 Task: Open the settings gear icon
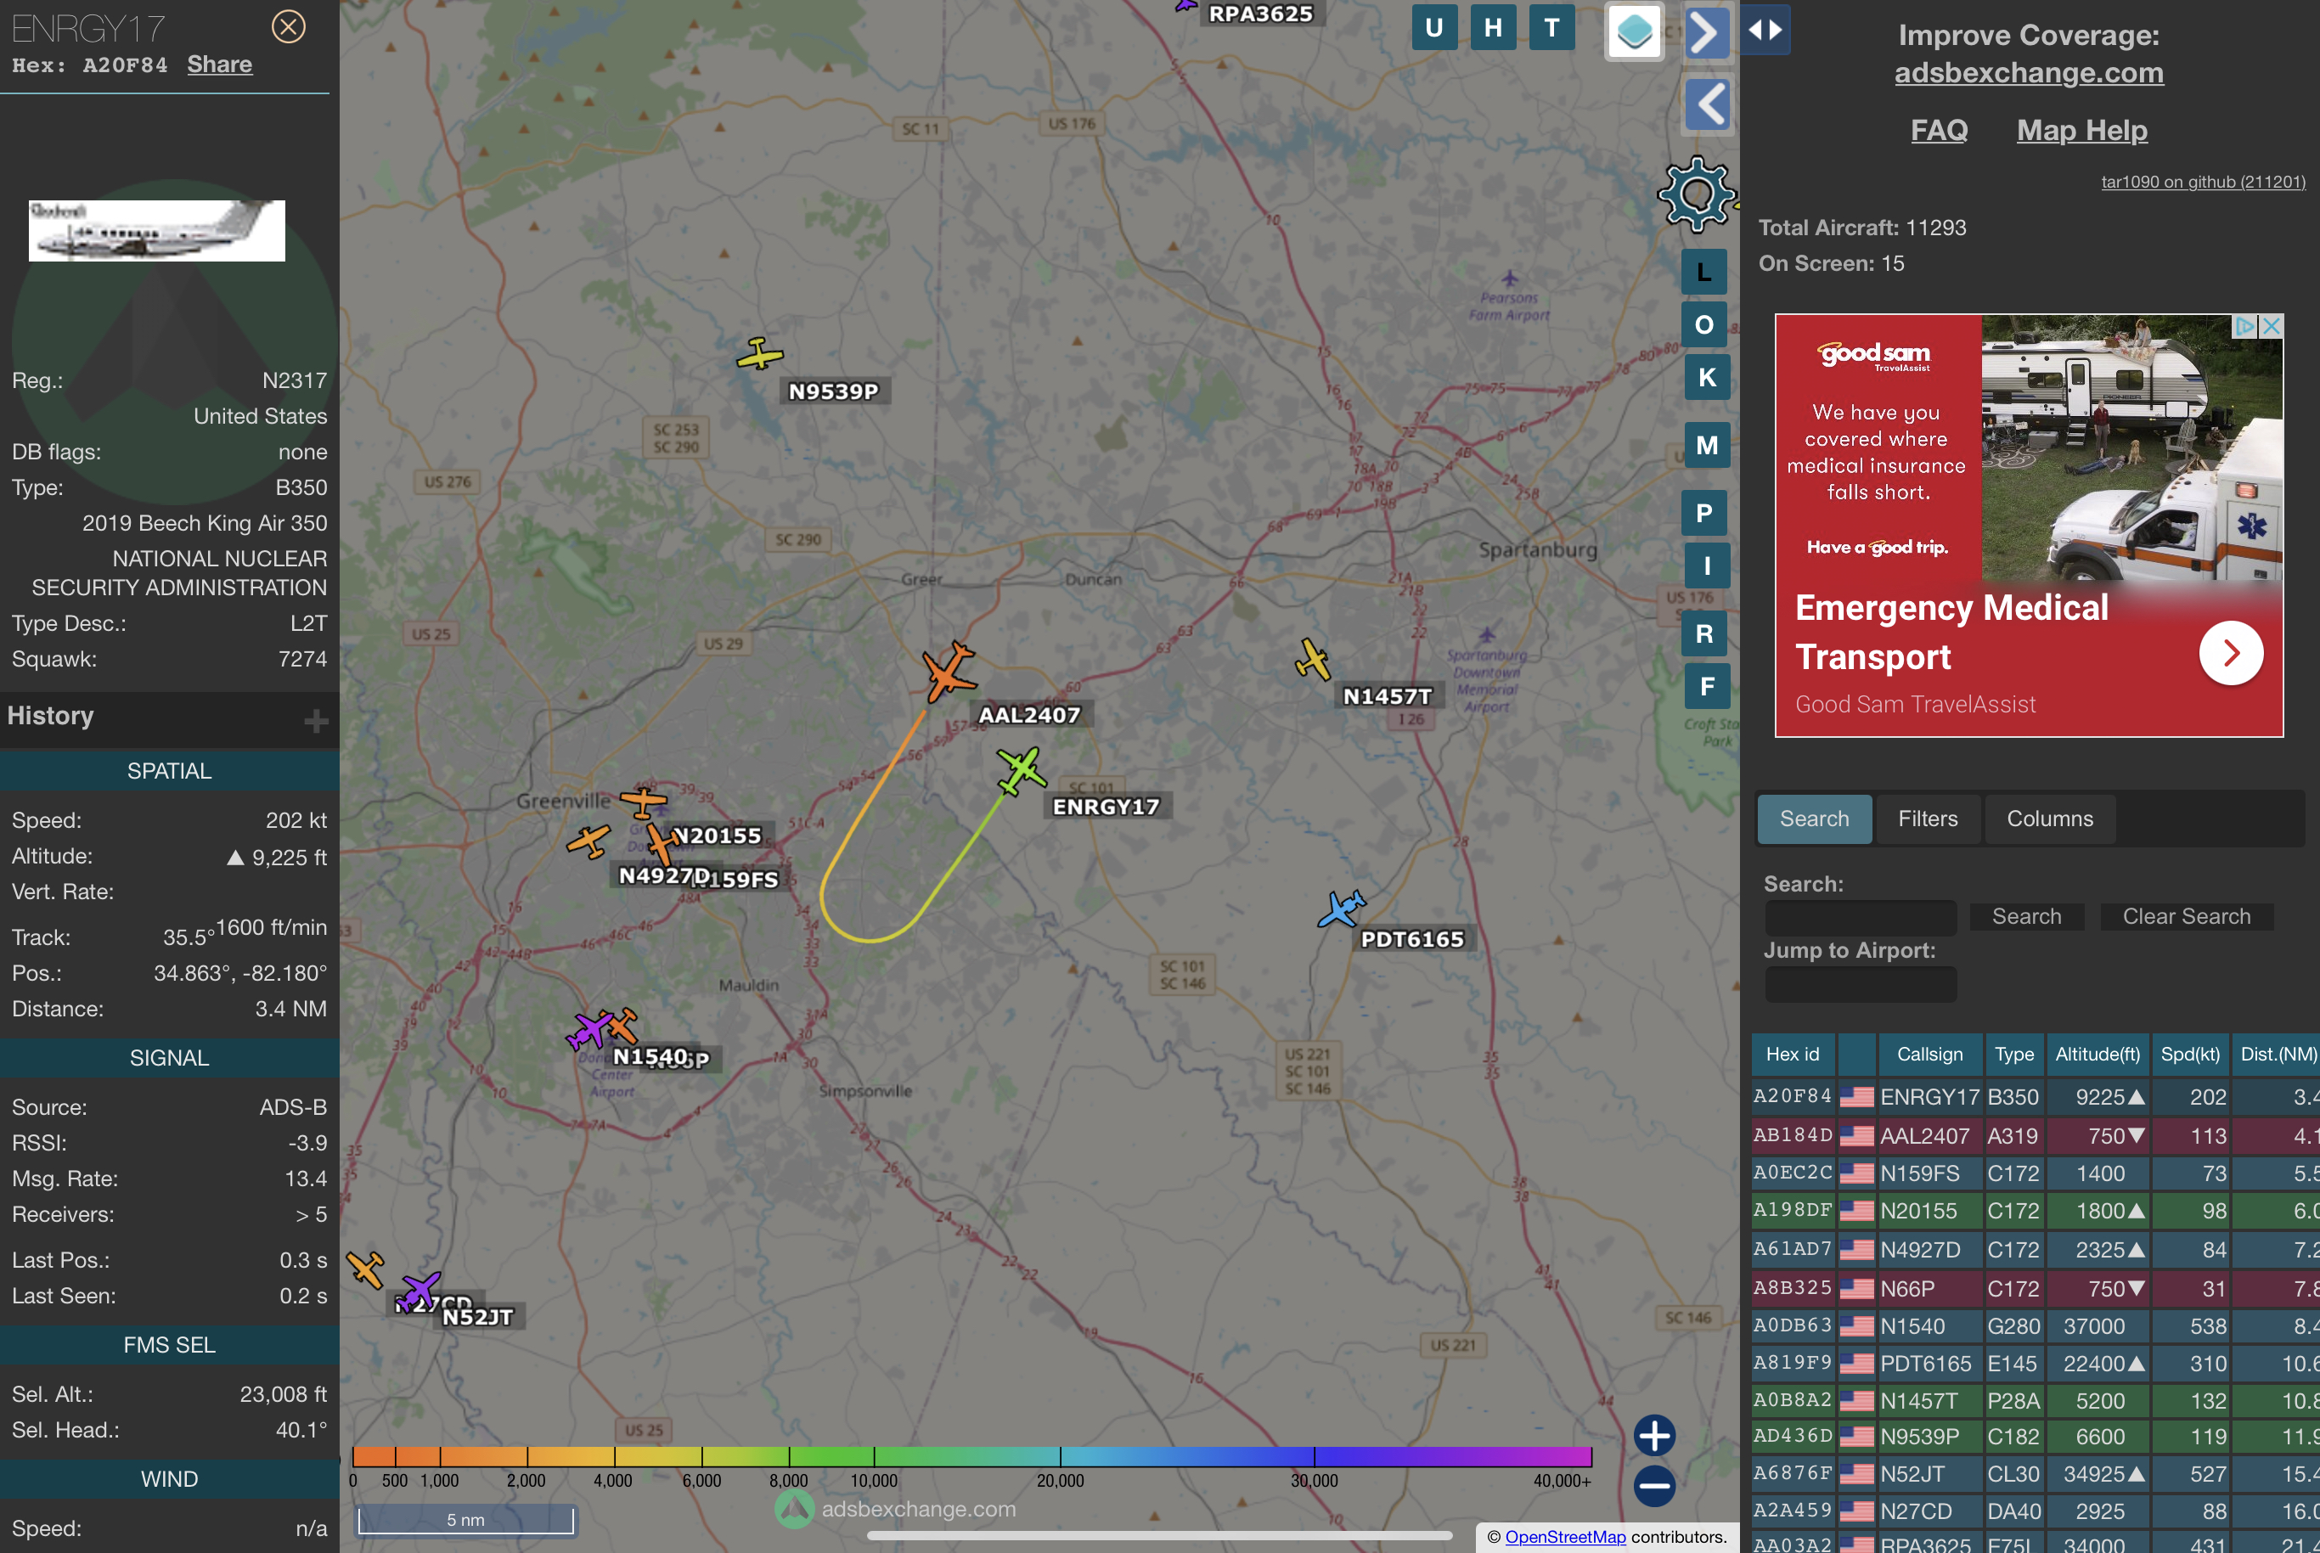click(x=1697, y=194)
